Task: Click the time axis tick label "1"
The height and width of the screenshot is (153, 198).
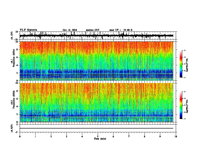Action: (35, 136)
